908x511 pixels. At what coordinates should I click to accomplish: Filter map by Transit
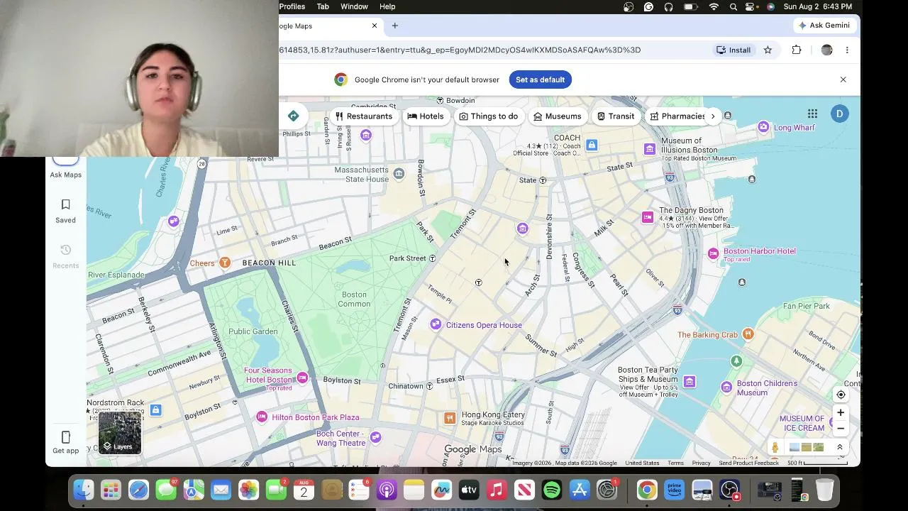coord(616,116)
